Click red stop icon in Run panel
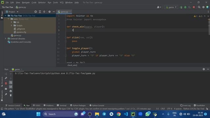 pos(6,83)
